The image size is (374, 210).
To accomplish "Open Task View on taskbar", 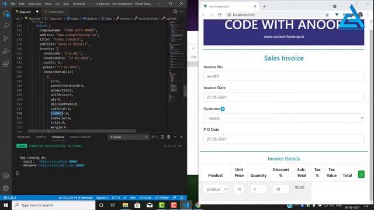I will pyautogui.click(x=113, y=205).
